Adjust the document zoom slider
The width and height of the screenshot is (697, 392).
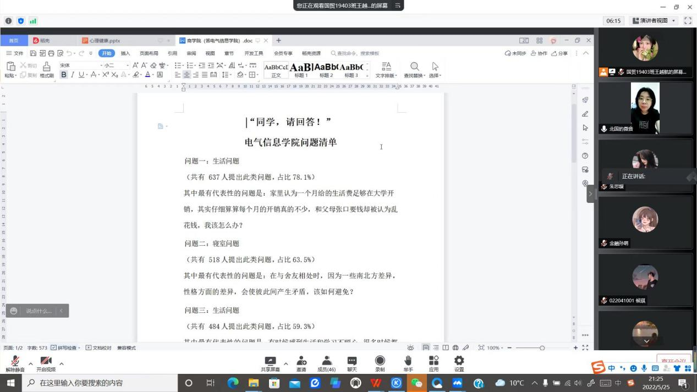(x=542, y=348)
